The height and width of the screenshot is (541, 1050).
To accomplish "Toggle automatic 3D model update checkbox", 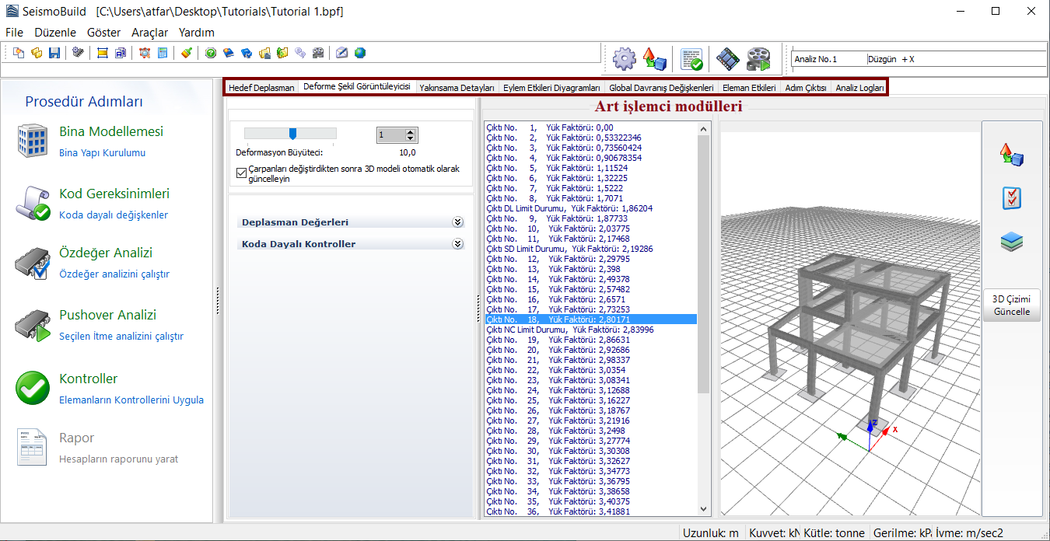I will pos(241,173).
